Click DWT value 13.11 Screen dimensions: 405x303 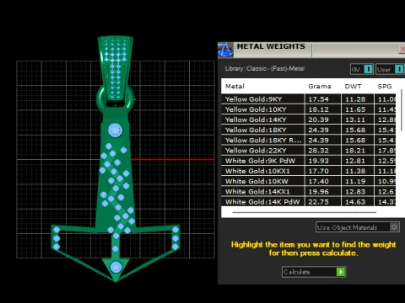[355, 120]
